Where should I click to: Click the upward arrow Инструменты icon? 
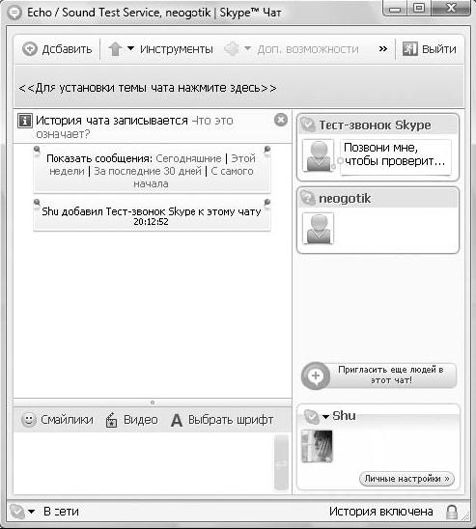click(x=115, y=49)
